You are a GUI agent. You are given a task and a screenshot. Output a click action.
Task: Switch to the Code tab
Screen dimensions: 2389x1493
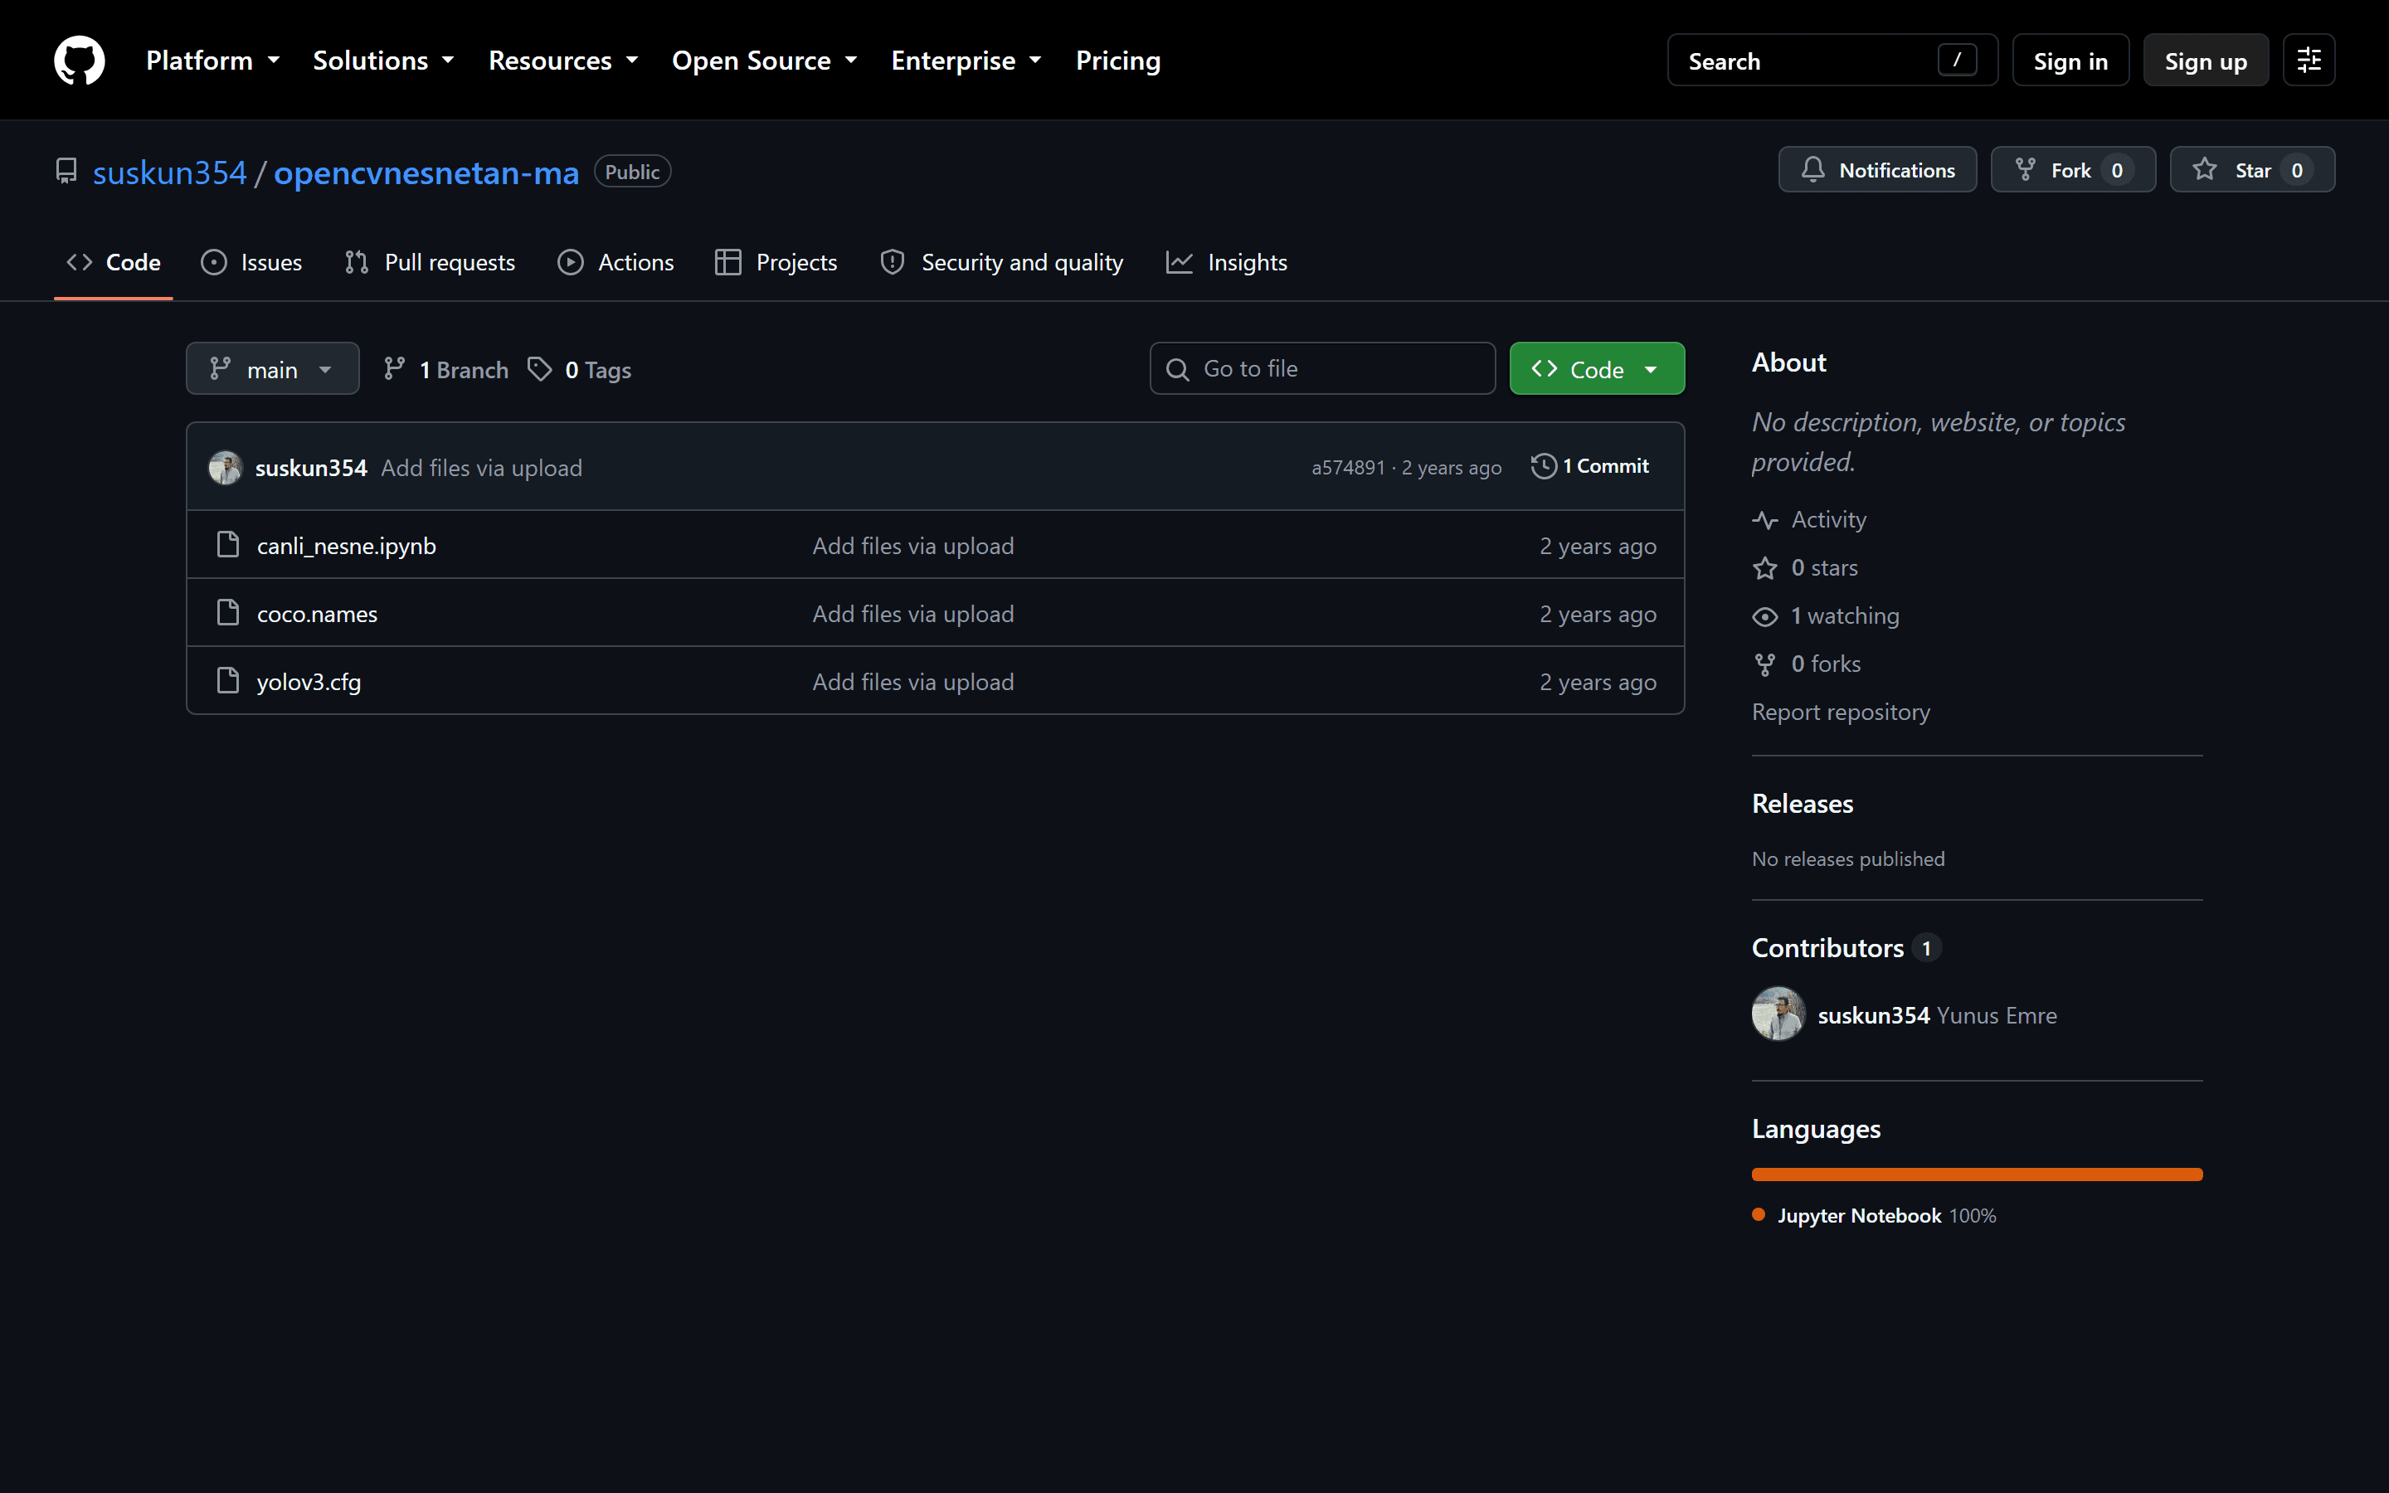tap(114, 261)
